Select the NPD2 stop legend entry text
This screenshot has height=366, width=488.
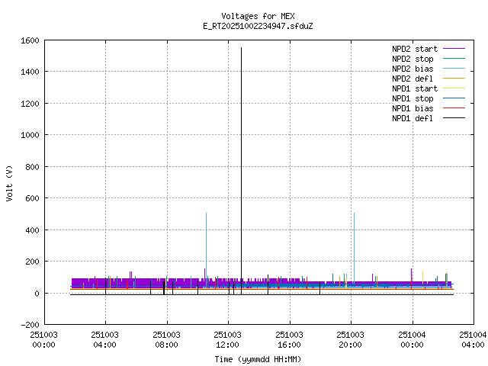[x=413, y=59]
